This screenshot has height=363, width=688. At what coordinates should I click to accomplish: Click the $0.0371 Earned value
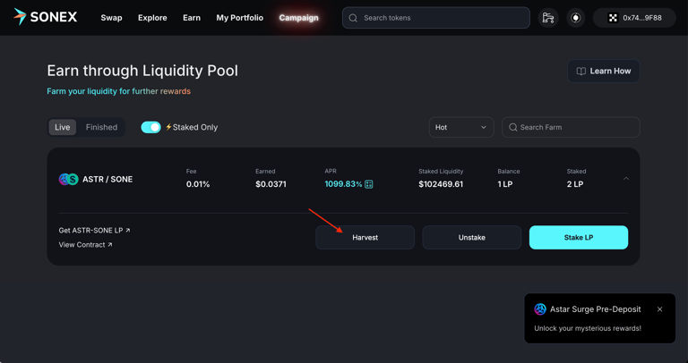[271, 184]
